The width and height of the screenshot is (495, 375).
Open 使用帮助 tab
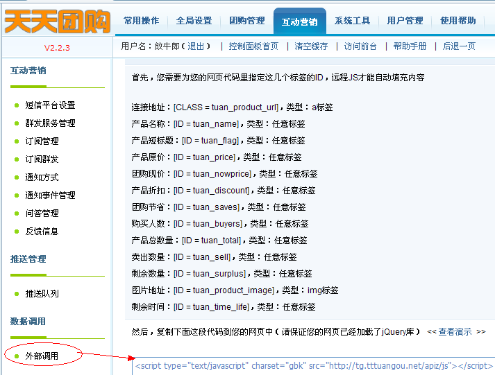pos(458,21)
